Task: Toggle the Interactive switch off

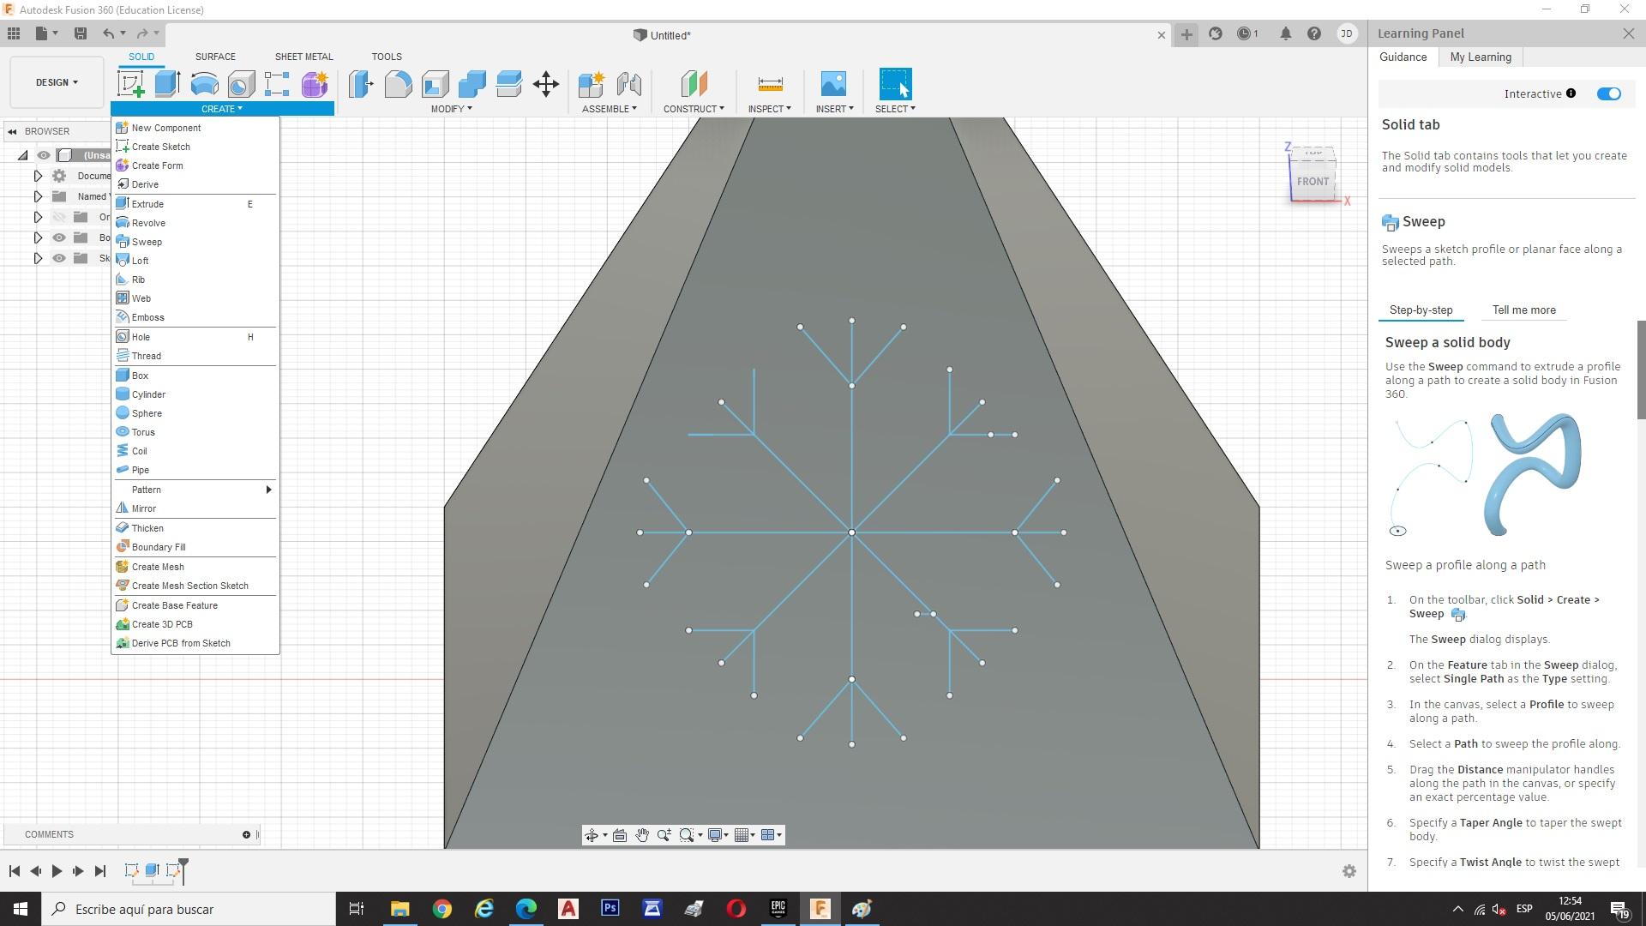Action: tap(1608, 93)
